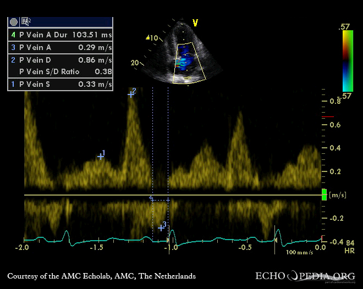Select the P Vein A measurement row
Viewport: 363px width, 289px height.
pyautogui.click(x=60, y=47)
